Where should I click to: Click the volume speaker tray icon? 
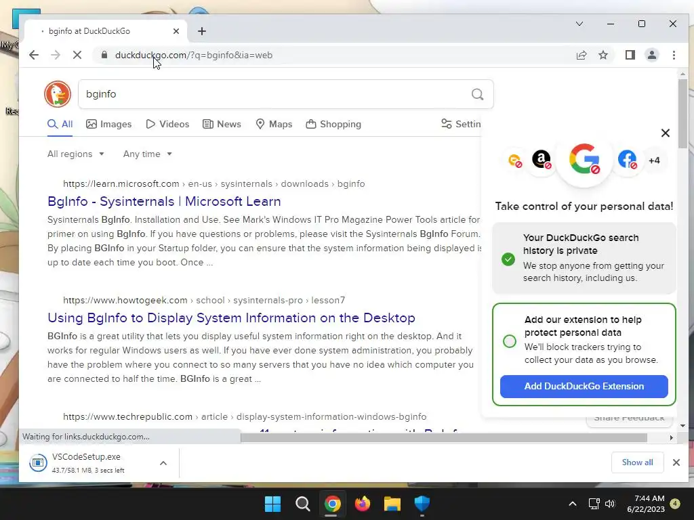pos(610,504)
